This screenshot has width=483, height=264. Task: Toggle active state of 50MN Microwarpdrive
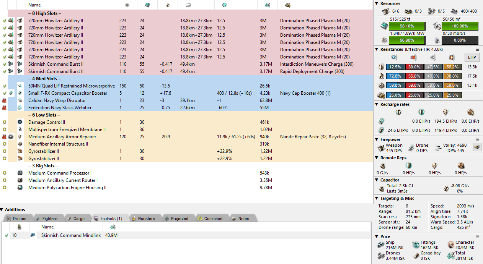click(5, 86)
